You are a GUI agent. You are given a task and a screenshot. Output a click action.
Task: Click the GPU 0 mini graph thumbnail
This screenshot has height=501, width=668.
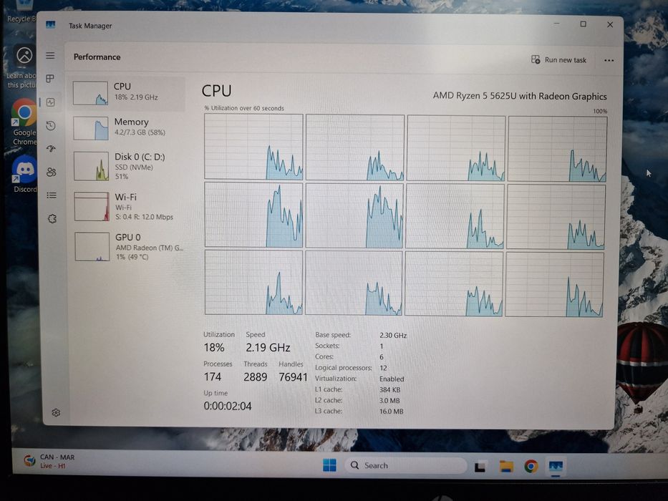tap(92, 247)
